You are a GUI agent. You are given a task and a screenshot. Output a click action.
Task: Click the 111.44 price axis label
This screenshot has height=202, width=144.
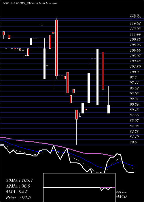(135, 34)
